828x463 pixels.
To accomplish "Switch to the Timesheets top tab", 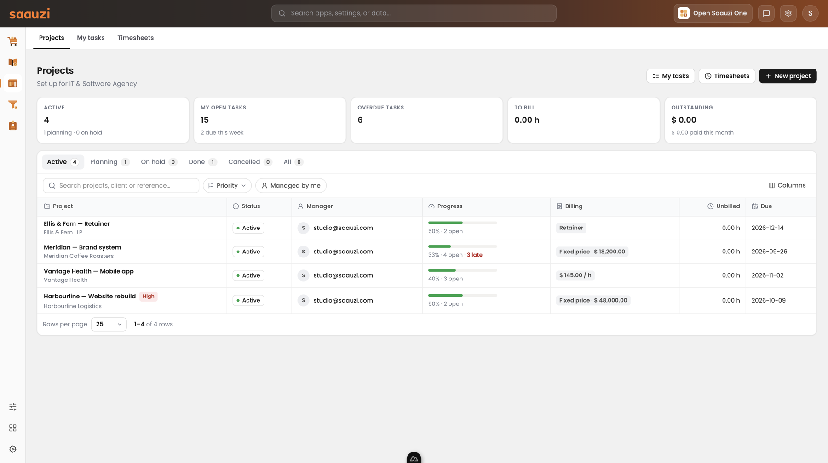I will pyautogui.click(x=136, y=38).
